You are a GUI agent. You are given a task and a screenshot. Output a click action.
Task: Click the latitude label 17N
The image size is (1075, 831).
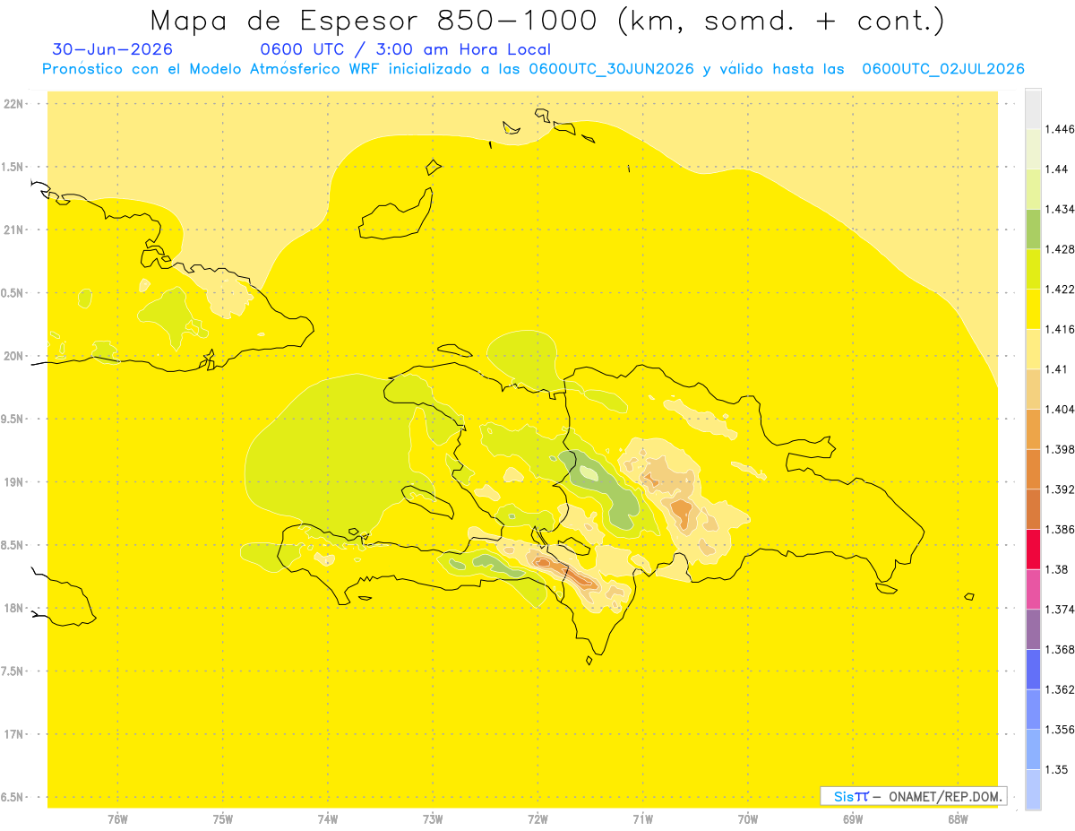[x=15, y=734]
